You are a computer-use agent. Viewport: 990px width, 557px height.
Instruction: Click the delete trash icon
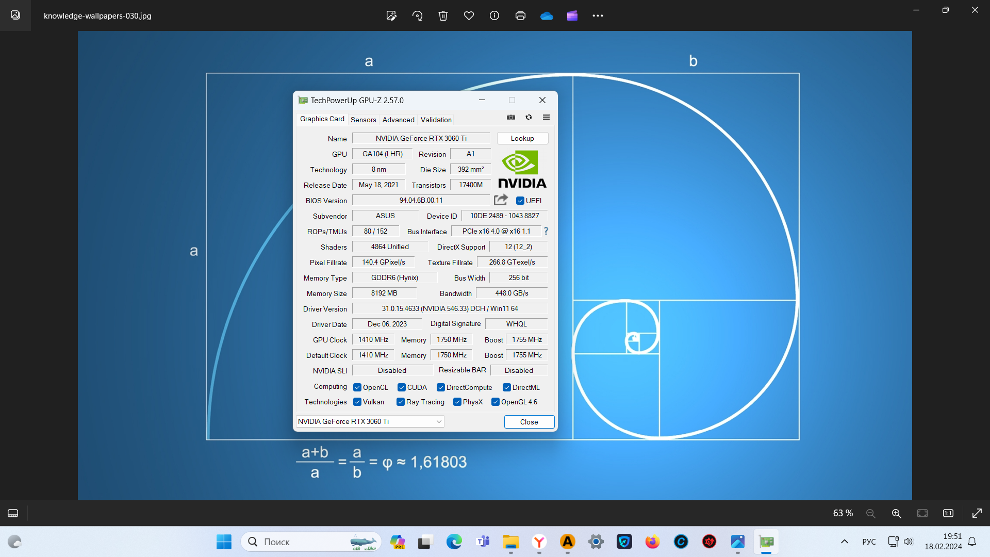click(x=443, y=15)
